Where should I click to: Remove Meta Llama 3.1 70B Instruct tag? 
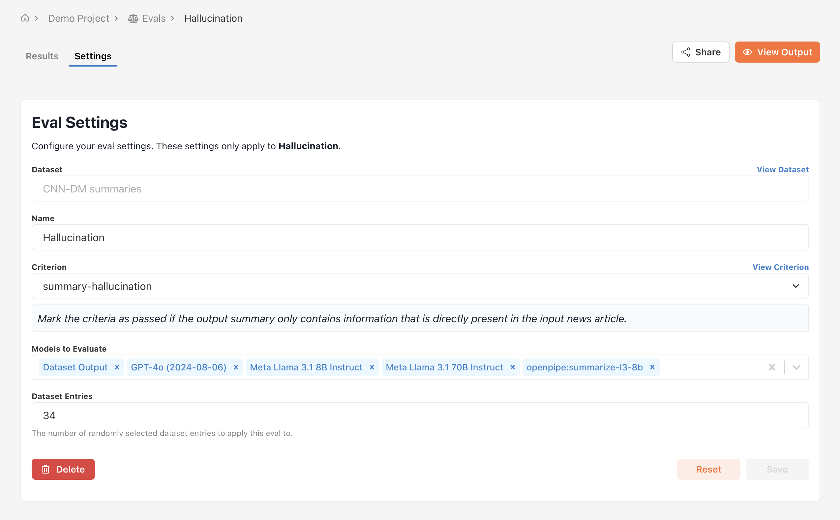[513, 367]
